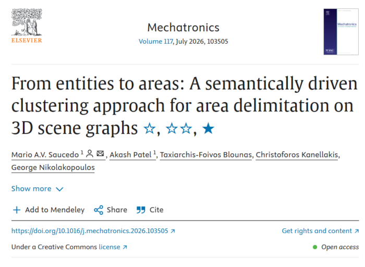Click the solid filled star footnote

208,128
